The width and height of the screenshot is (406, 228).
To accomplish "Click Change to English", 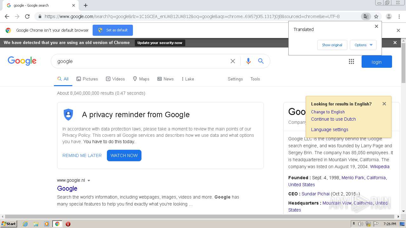I will (328, 112).
